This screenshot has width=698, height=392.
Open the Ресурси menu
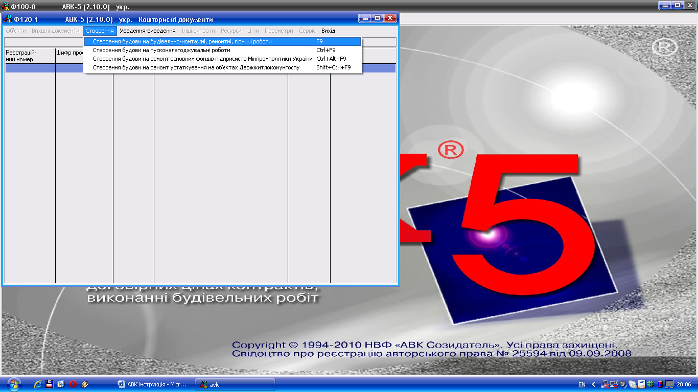[x=231, y=31]
